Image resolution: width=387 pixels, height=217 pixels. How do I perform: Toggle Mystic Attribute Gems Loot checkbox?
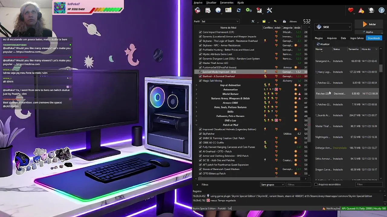click(x=200, y=54)
